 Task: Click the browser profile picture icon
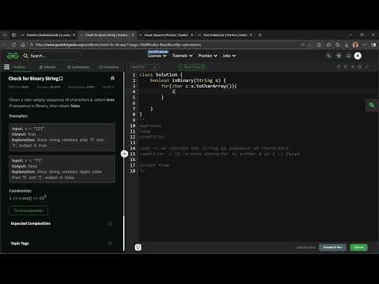[355, 45]
